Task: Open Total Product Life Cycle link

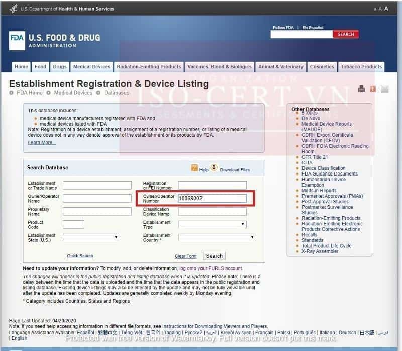Action: (x=326, y=246)
